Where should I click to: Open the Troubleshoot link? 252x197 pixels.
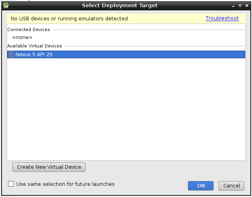(222, 18)
